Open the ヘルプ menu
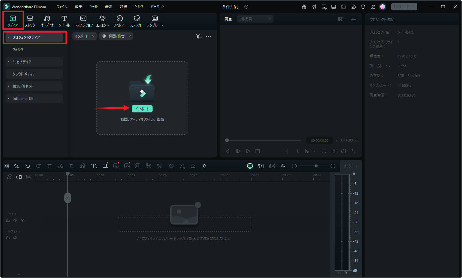The image size is (462, 278). (x=139, y=7)
